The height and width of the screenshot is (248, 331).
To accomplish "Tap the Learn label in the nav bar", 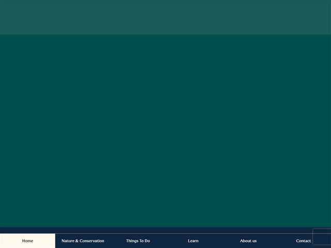I will pyautogui.click(x=193, y=241).
